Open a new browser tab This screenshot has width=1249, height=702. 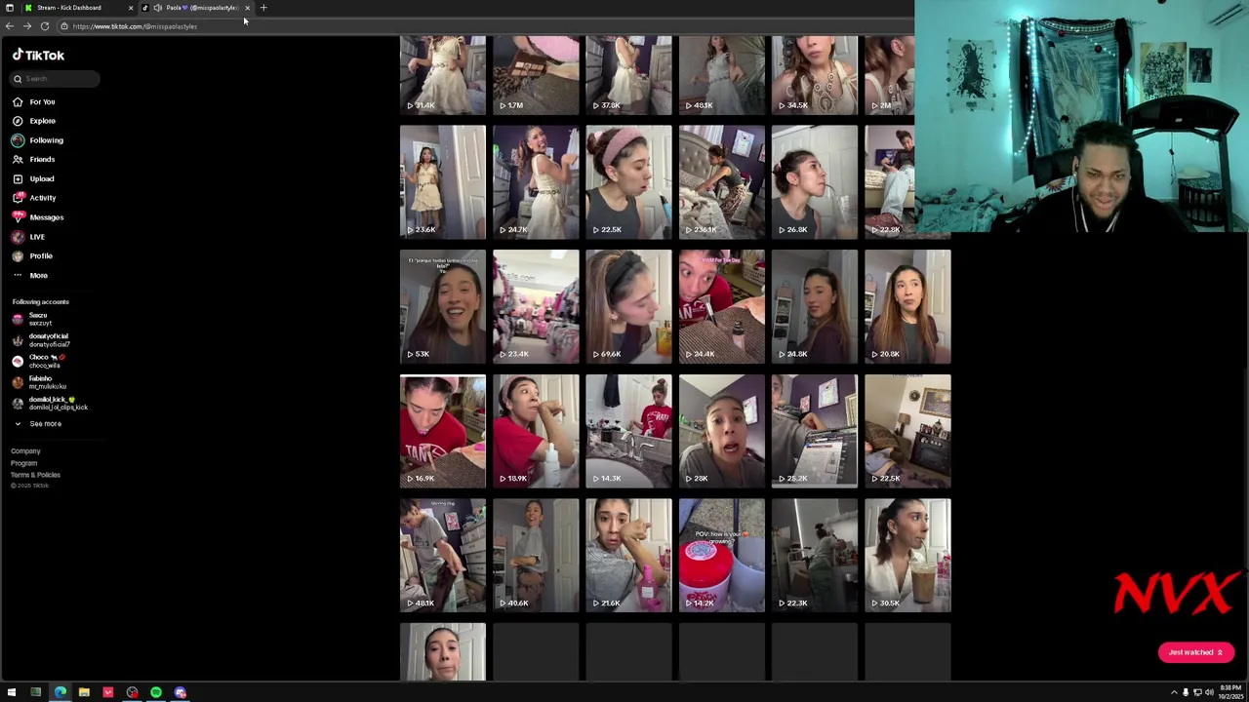click(263, 8)
